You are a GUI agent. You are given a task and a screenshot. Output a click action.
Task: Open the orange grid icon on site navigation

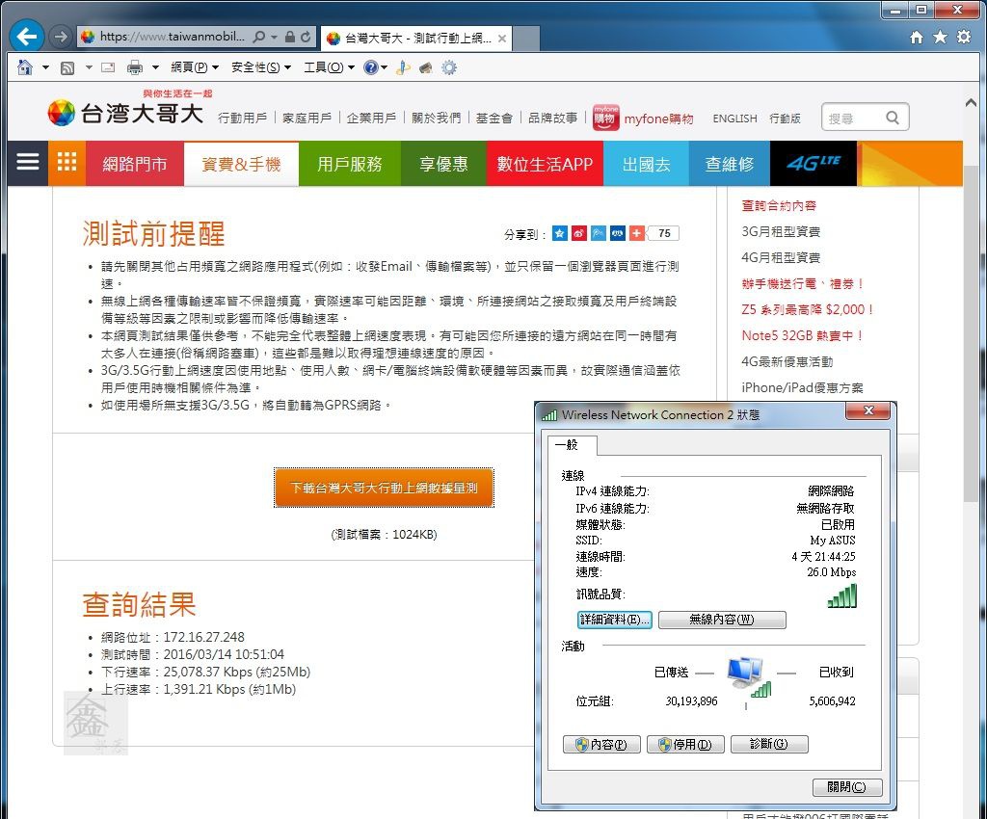pyautogui.click(x=67, y=163)
